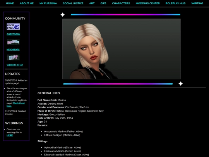Screen dimensions: 209x157
Task: Select the 'Full Name: Nikki Marino' line
Action: tap(52, 100)
